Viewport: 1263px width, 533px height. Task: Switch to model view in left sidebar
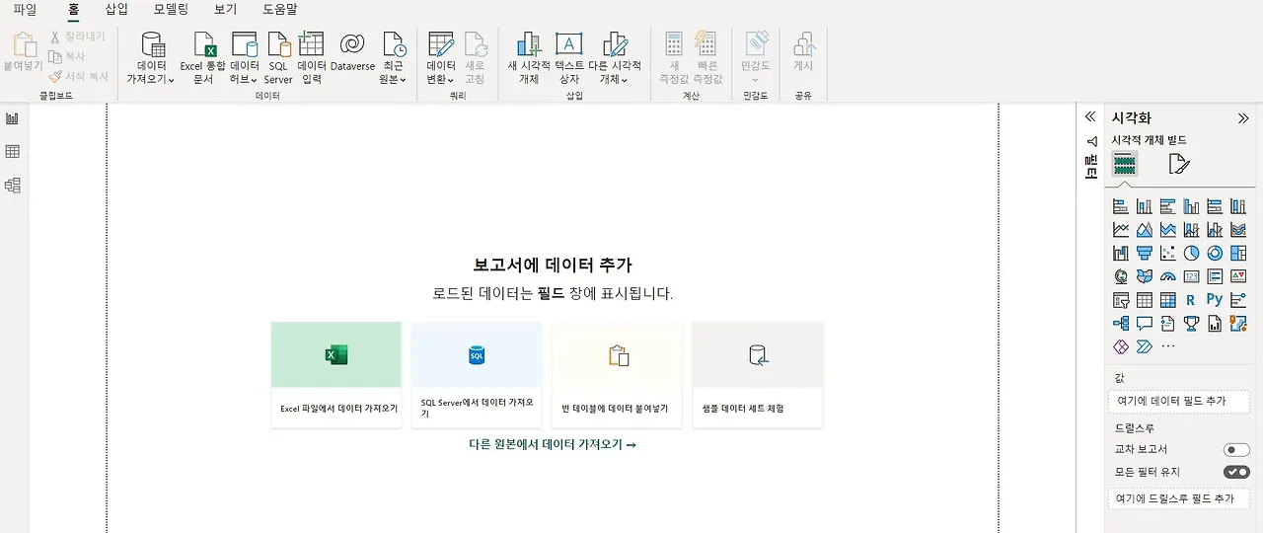[x=13, y=185]
